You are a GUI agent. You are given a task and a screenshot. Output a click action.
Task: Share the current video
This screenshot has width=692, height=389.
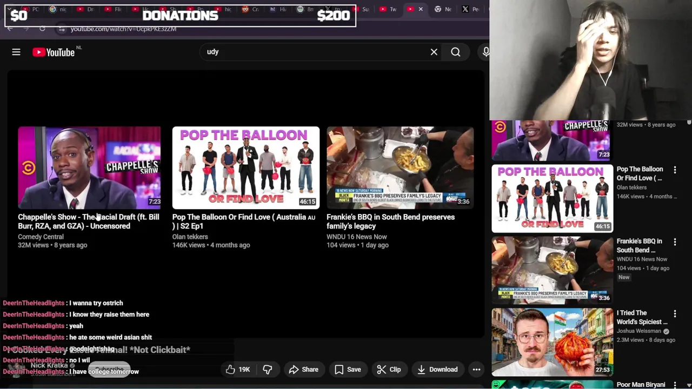point(303,370)
